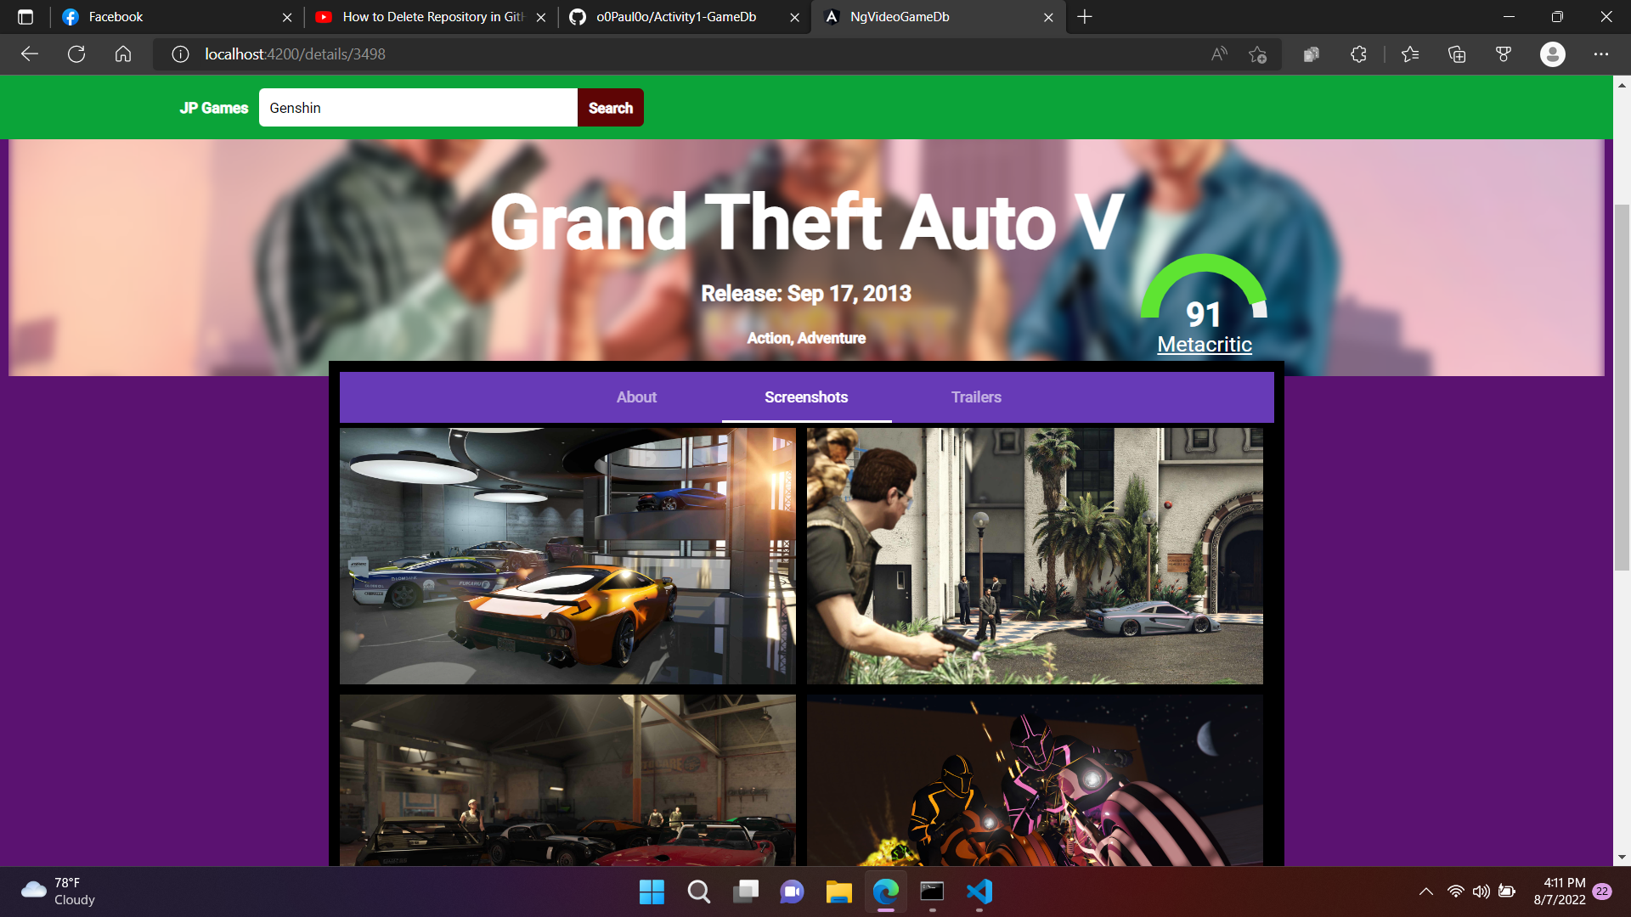Image resolution: width=1631 pixels, height=917 pixels.
Task: Open a new browser tab
Action: click(x=1085, y=17)
